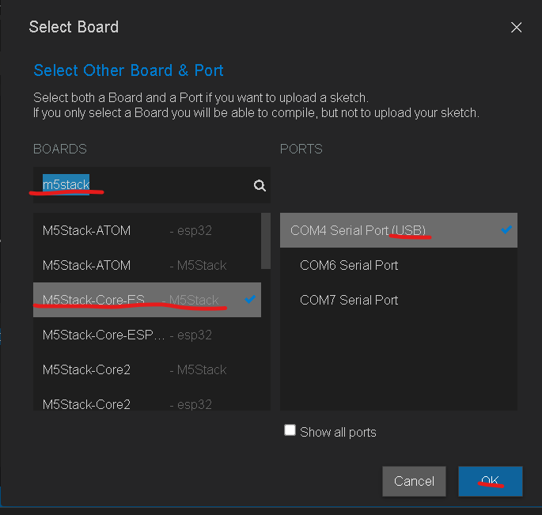Choose COM4 Serial Port (USB)
Image resolution: width=542 pixels, height=515 pixels.
click(399, 230)
